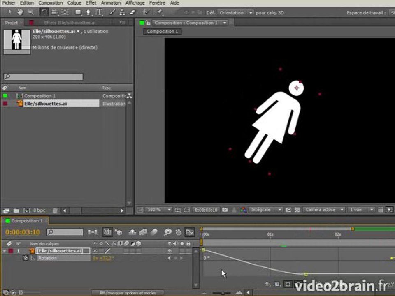Image resolution: width=395 pixels, height=296 pixels.
Task: Open the Composition menu
Action: [50, 3]
